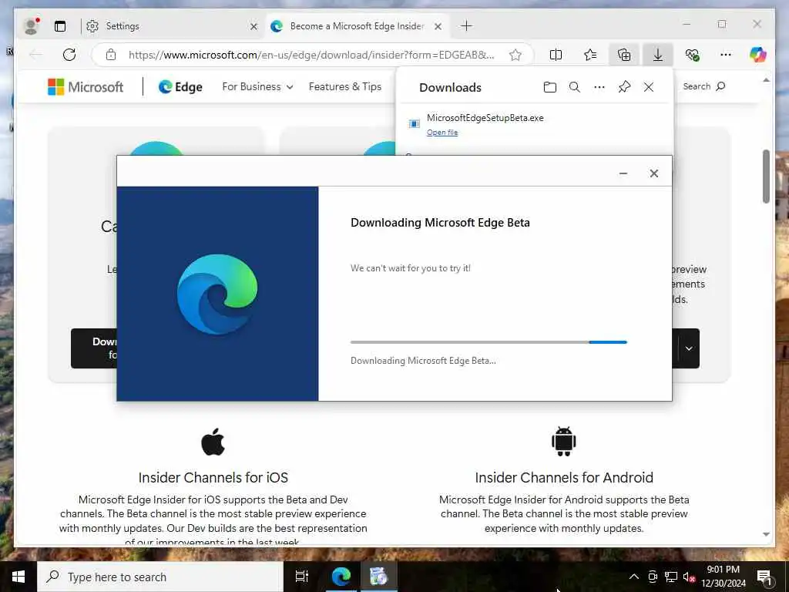Image resolution: width=789 pixels, height=592 pixels.
Task: Select Insider Channels for Android heading
Action: (564, 477)
